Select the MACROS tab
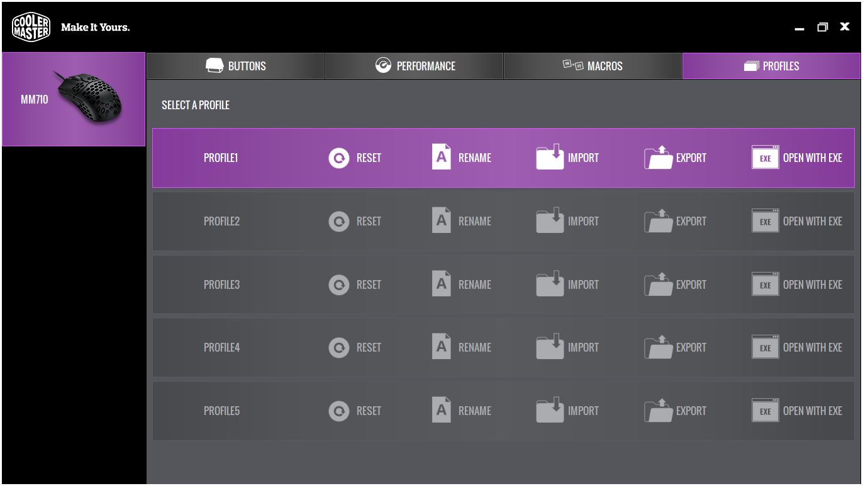The width and height of the screenshot is (863, 486). 592,65
